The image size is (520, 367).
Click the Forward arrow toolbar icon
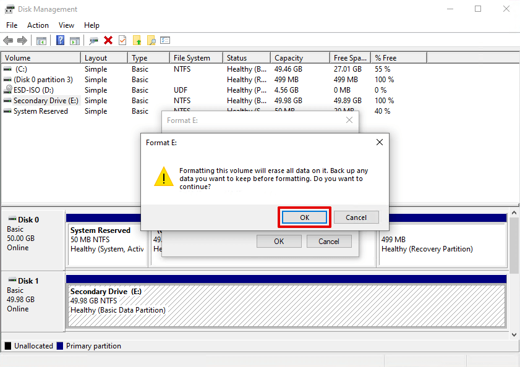[22, 41]
